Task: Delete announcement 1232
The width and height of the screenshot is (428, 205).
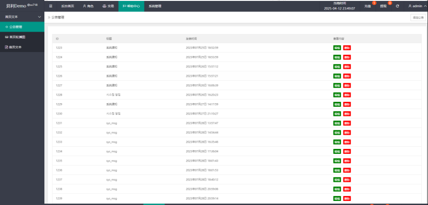Action: tap(347, 133)
